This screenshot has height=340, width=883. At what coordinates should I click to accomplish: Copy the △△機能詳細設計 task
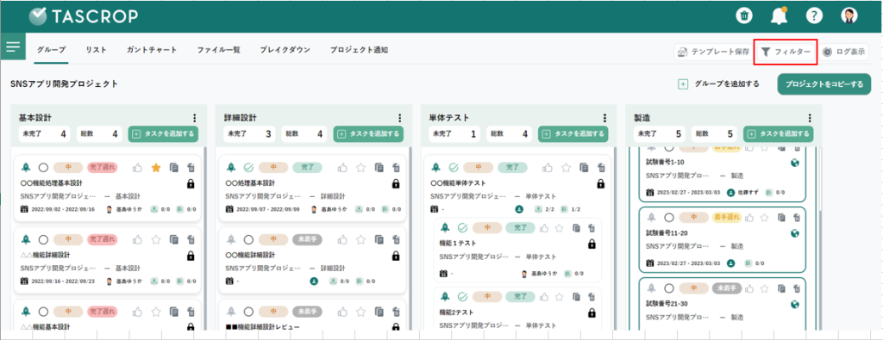point(174,239)
